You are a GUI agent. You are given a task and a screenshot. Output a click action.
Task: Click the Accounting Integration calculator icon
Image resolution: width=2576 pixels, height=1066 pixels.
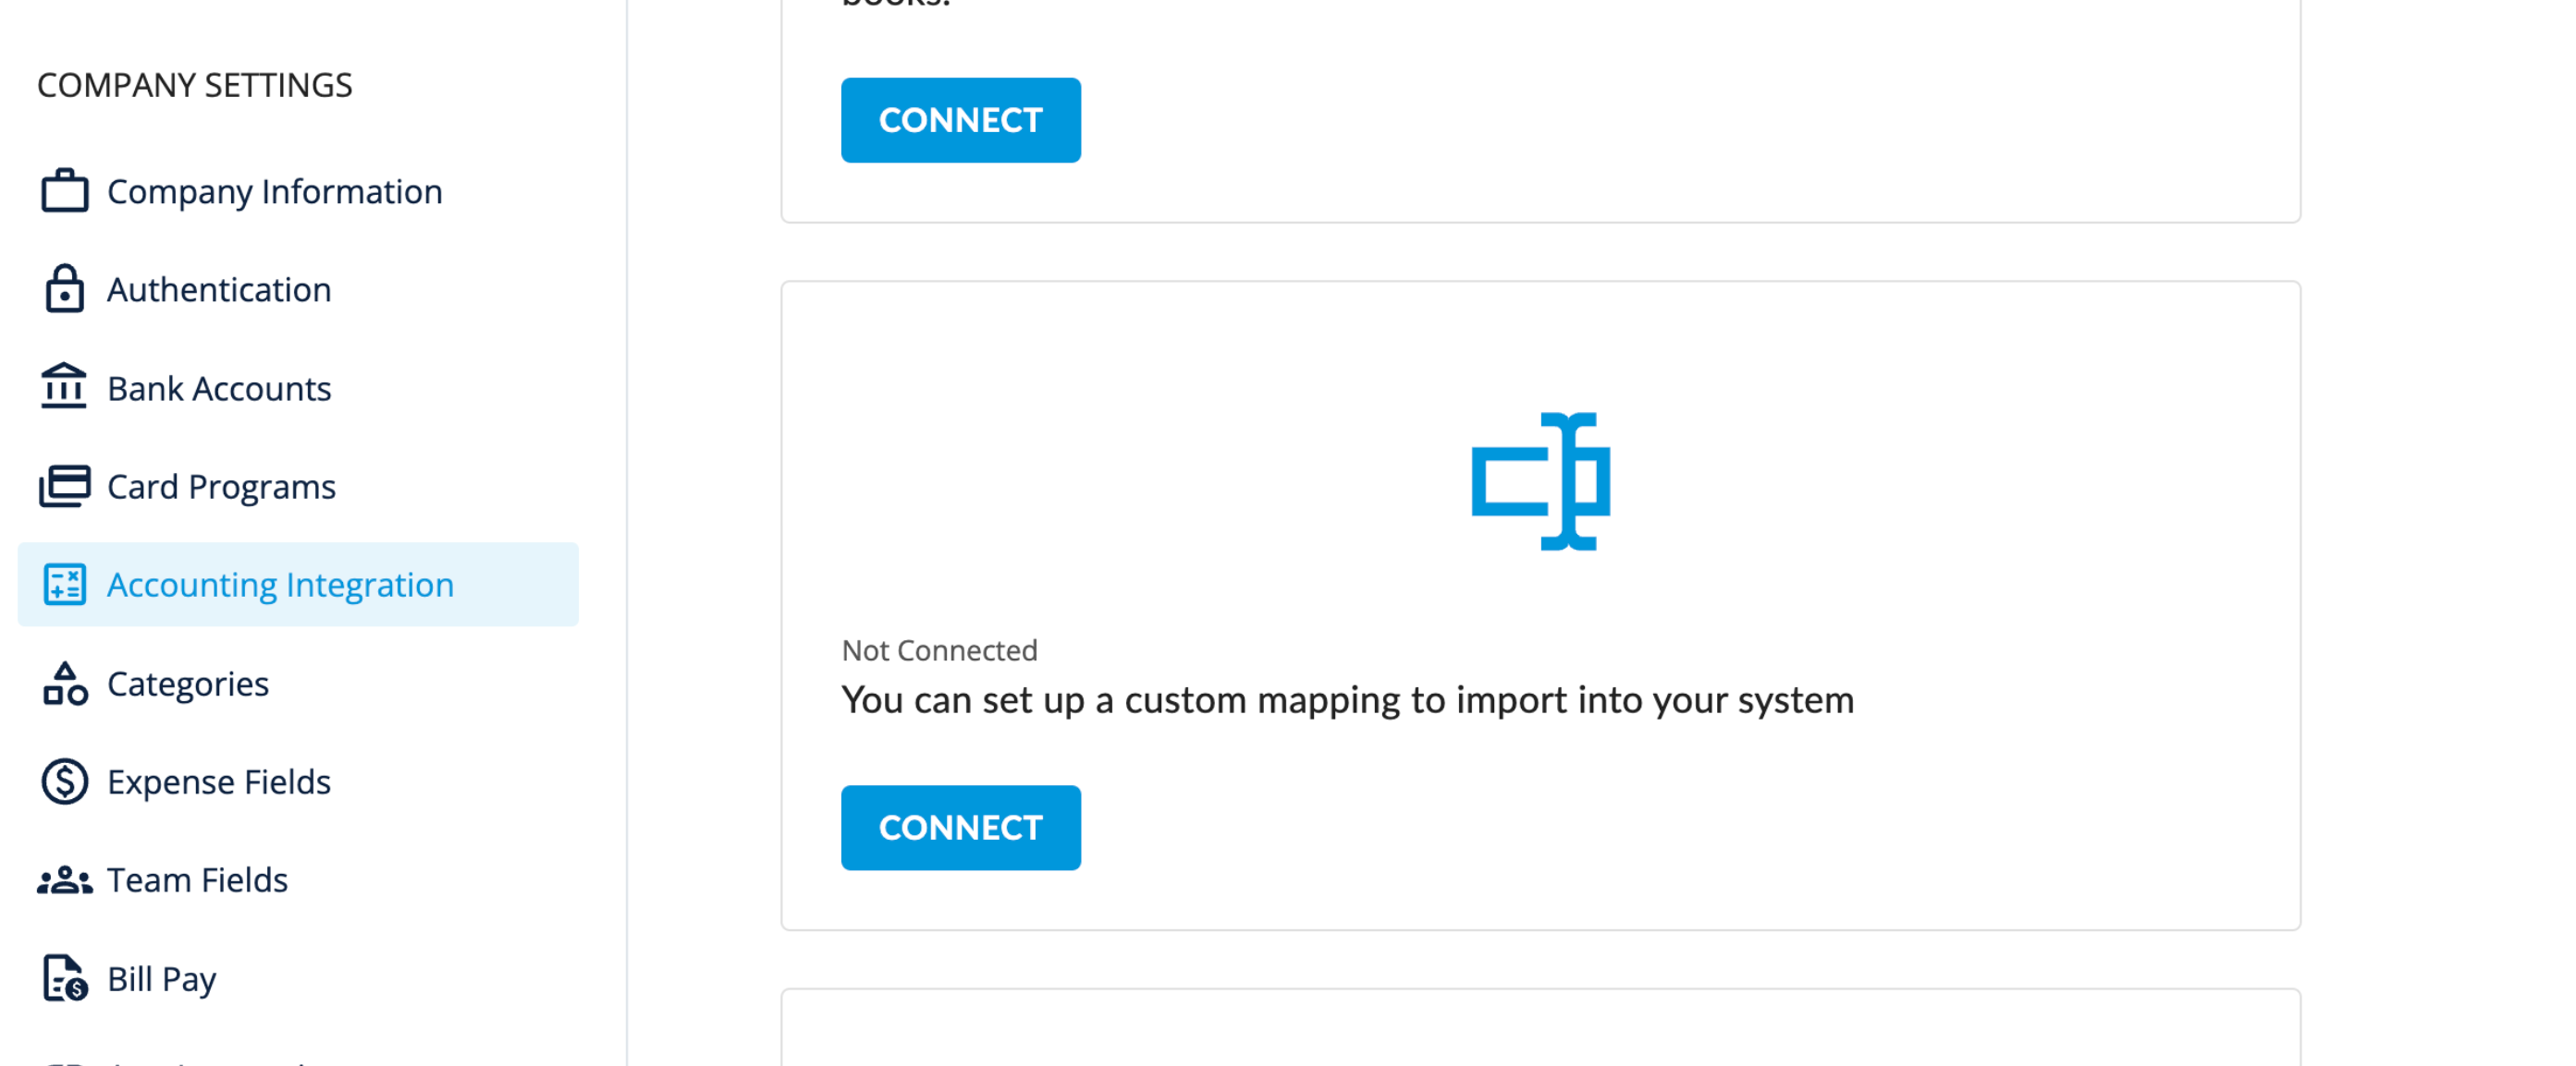pos(65,585)
